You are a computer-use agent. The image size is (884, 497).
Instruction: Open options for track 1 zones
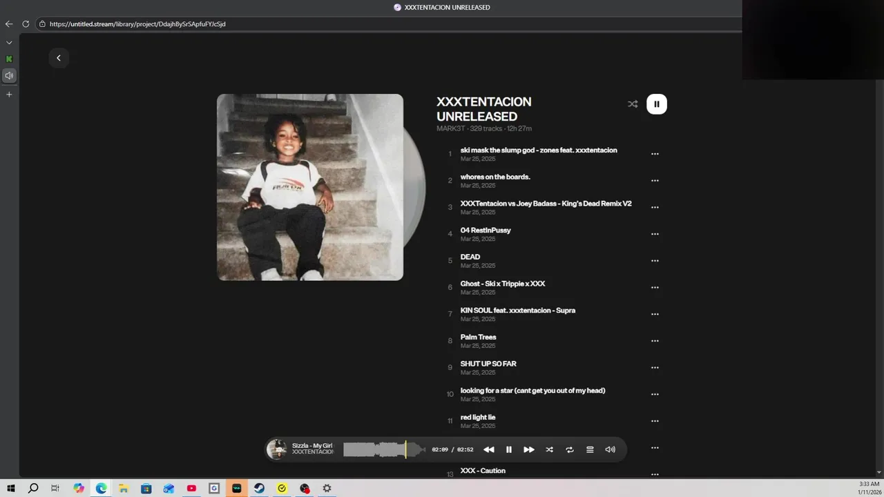coord(655,154)
